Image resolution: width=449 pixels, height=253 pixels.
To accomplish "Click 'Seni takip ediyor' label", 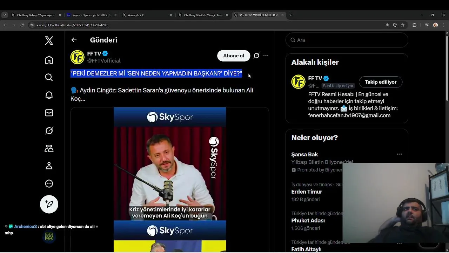I will point(338,86).
